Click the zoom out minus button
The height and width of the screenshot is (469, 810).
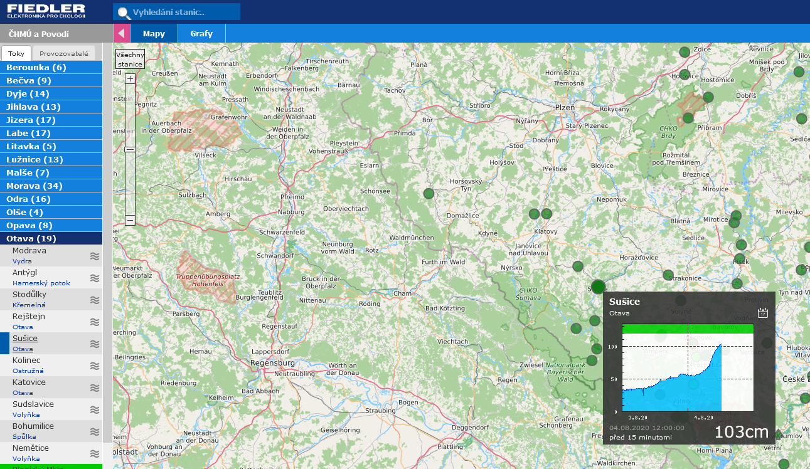click(130, 220)
